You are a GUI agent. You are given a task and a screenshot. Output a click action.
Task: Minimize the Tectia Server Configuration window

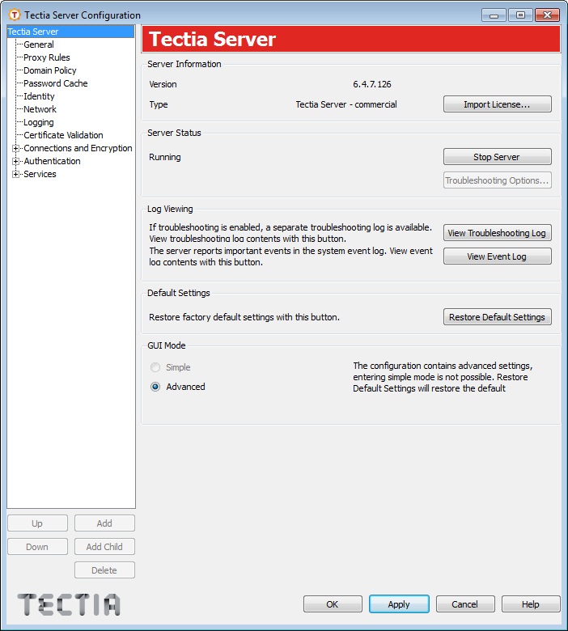pos(494,15)
